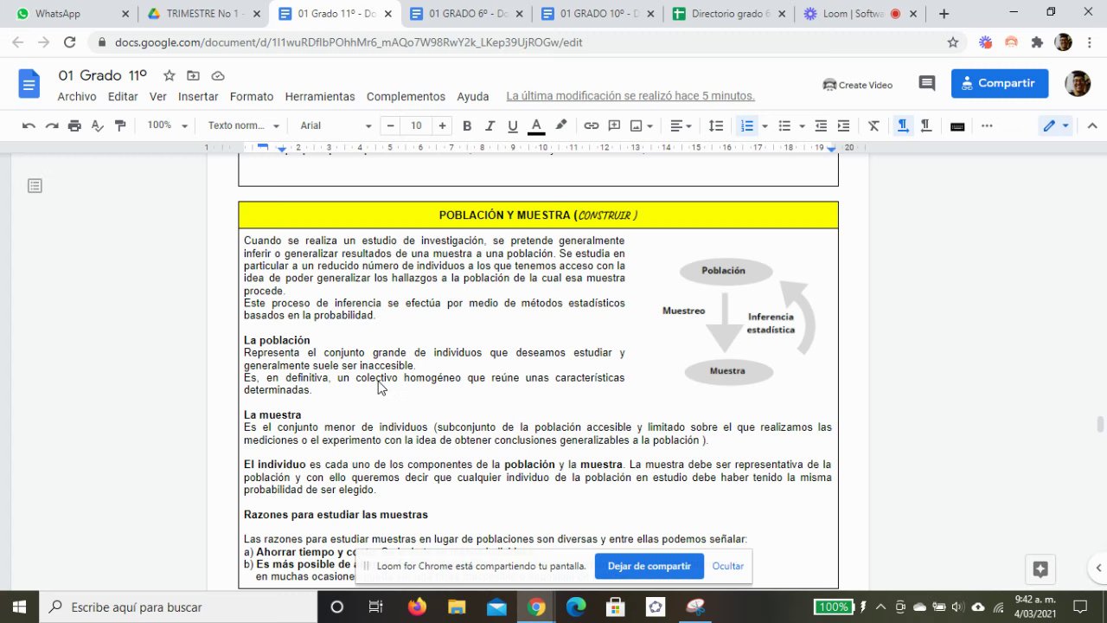The height and width of the screenshot is (623, 1107).
Task: Redo the last action
Action: (52, 125)
